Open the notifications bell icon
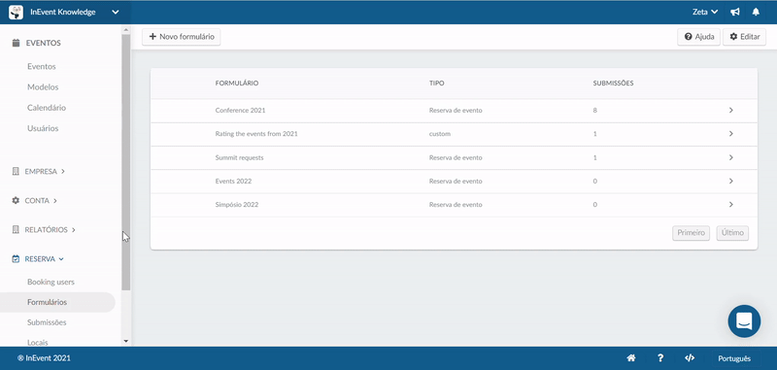This screenshot has width=777, height=370. tap(756, 13)
